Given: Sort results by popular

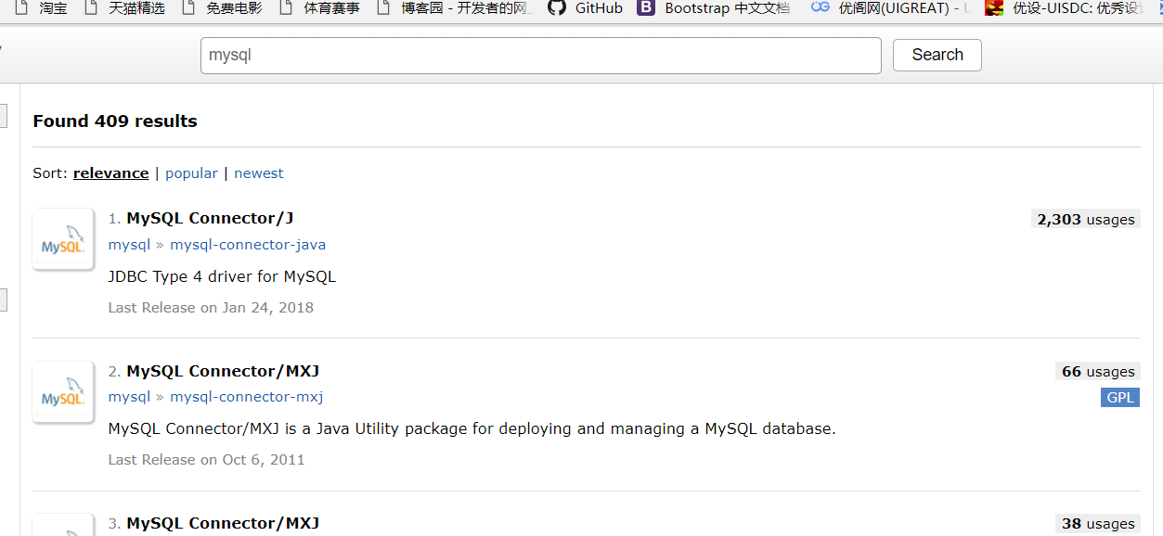Looking at the screenshot, I should point(191,173).
